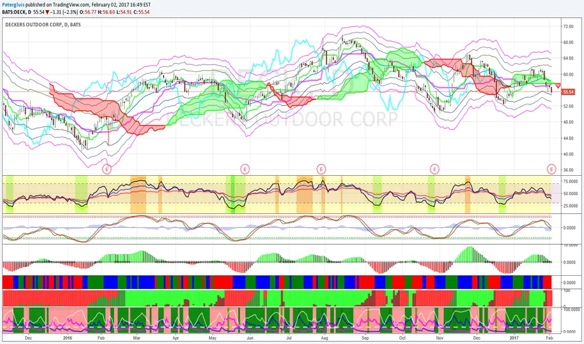Click the 36.00 price axis label
Viewport: 584px width, 344px height.
[x=568, y=170]
